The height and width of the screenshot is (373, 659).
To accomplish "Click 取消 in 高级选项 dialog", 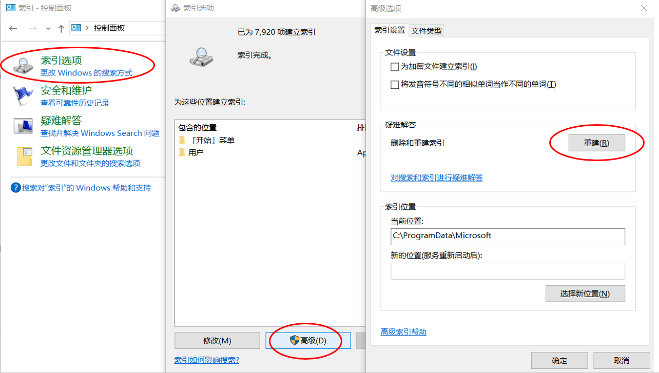I will (621, 361).
